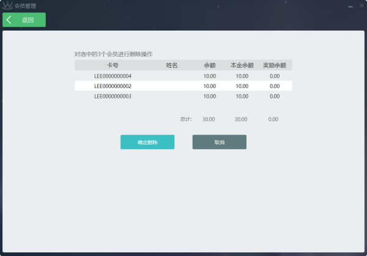Screen dimensions: 367x256
Task: Click 余额 value of LEE0000000004 row
Action: point(209,76)
